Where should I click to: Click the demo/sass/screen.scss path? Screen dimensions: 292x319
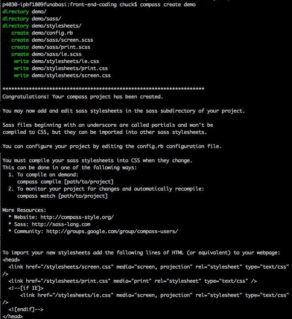[62, 40]
